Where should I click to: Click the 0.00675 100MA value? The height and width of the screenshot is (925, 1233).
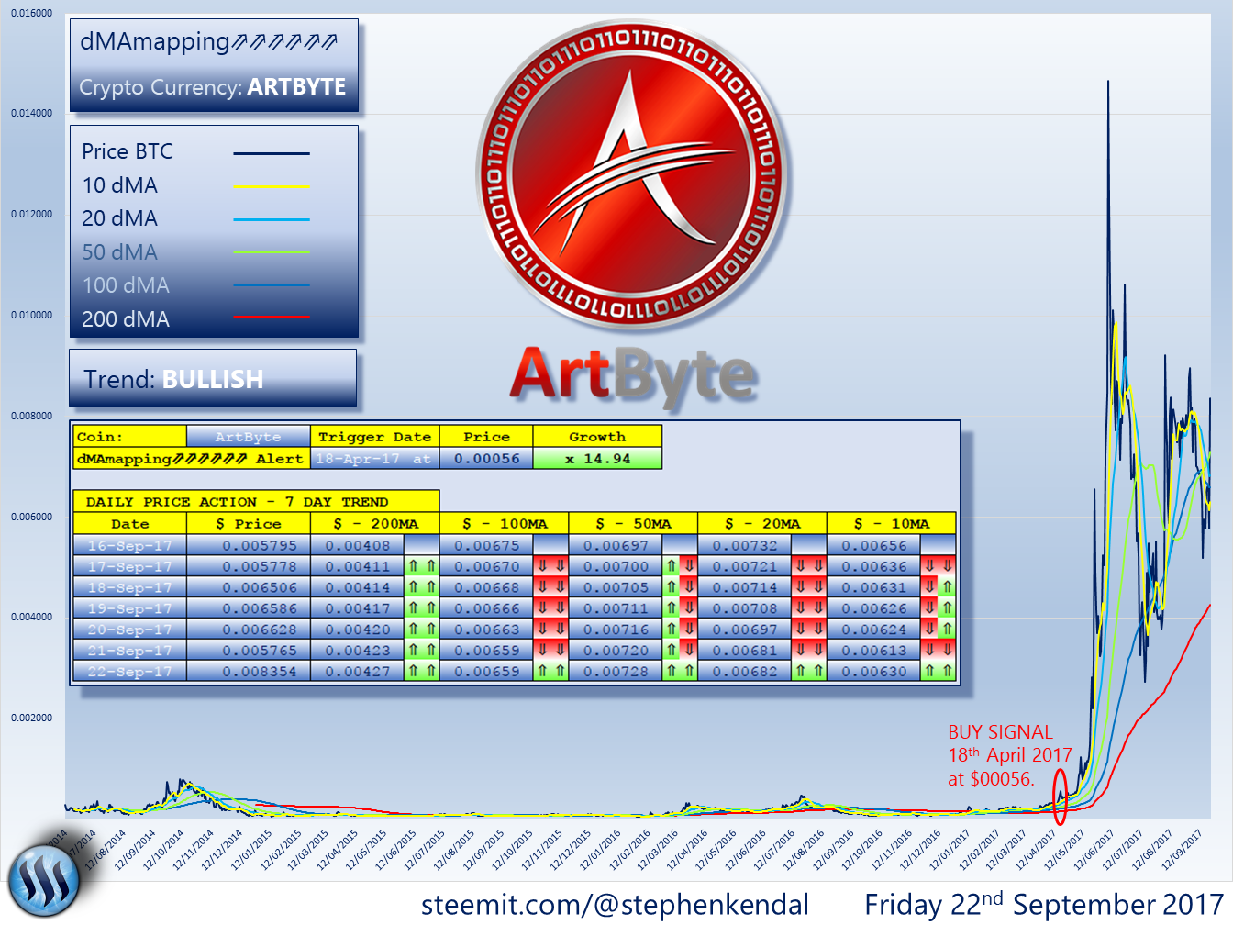click(x=487, y=545)
